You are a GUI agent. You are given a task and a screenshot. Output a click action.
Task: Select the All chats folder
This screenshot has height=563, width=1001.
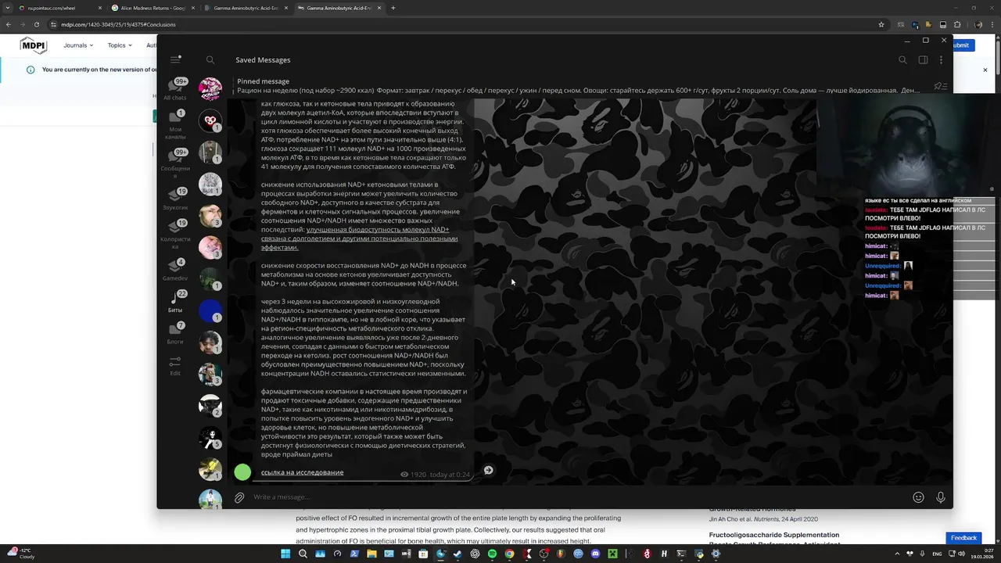(175, 89)
